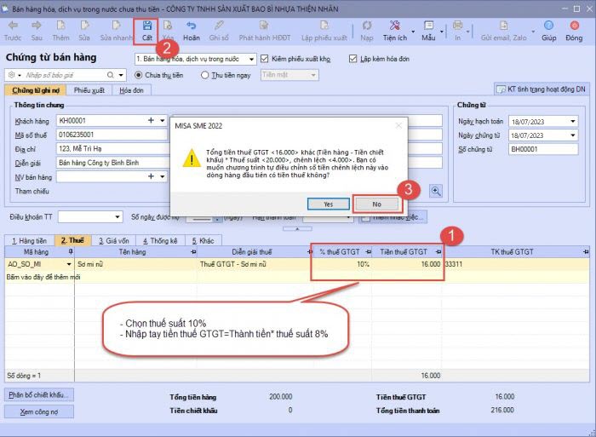
Task: Switch to the Giá vốn tab
Action: coord(110,241)
